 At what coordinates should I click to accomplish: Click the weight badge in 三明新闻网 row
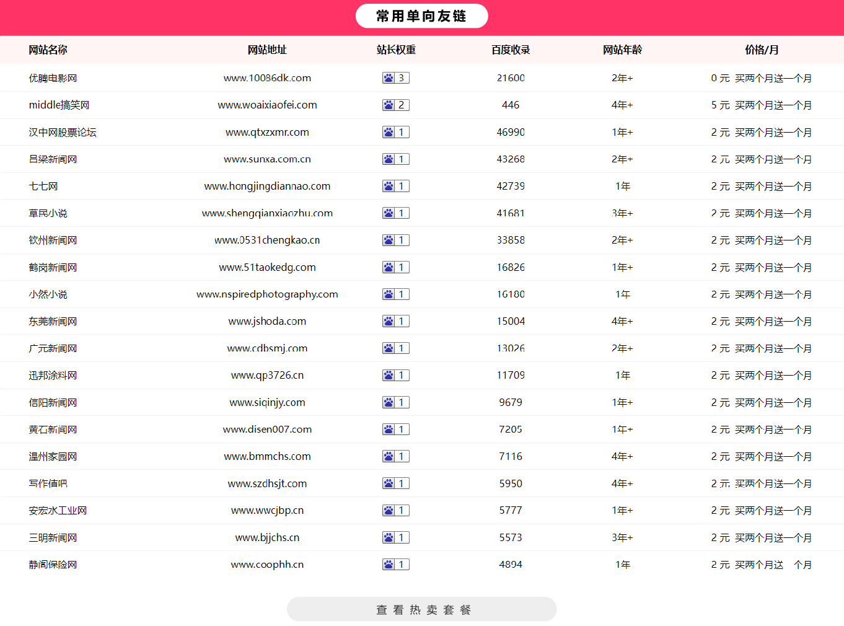coord(395,537)
